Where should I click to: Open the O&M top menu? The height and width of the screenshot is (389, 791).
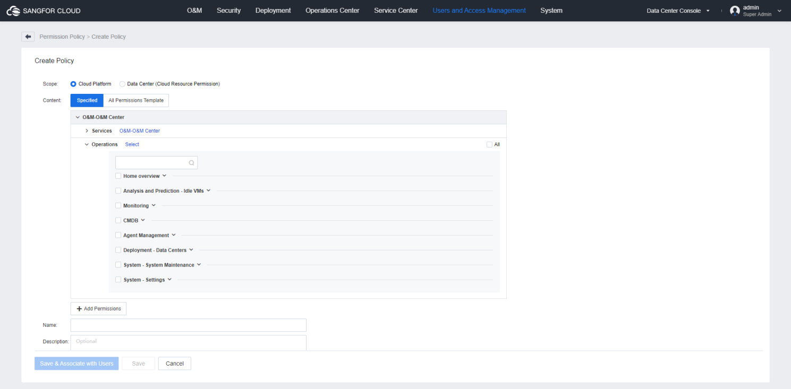click(194, 11)
